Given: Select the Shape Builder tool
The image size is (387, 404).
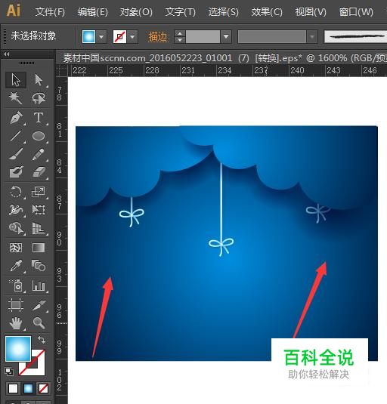Looking at the screenshot, I should (16, 228).
